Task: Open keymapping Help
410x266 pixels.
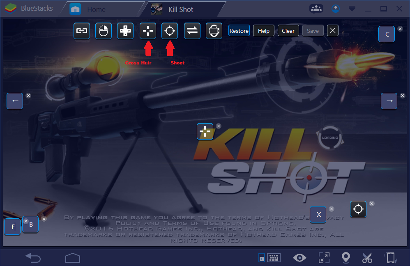Action: coord(264,31)
